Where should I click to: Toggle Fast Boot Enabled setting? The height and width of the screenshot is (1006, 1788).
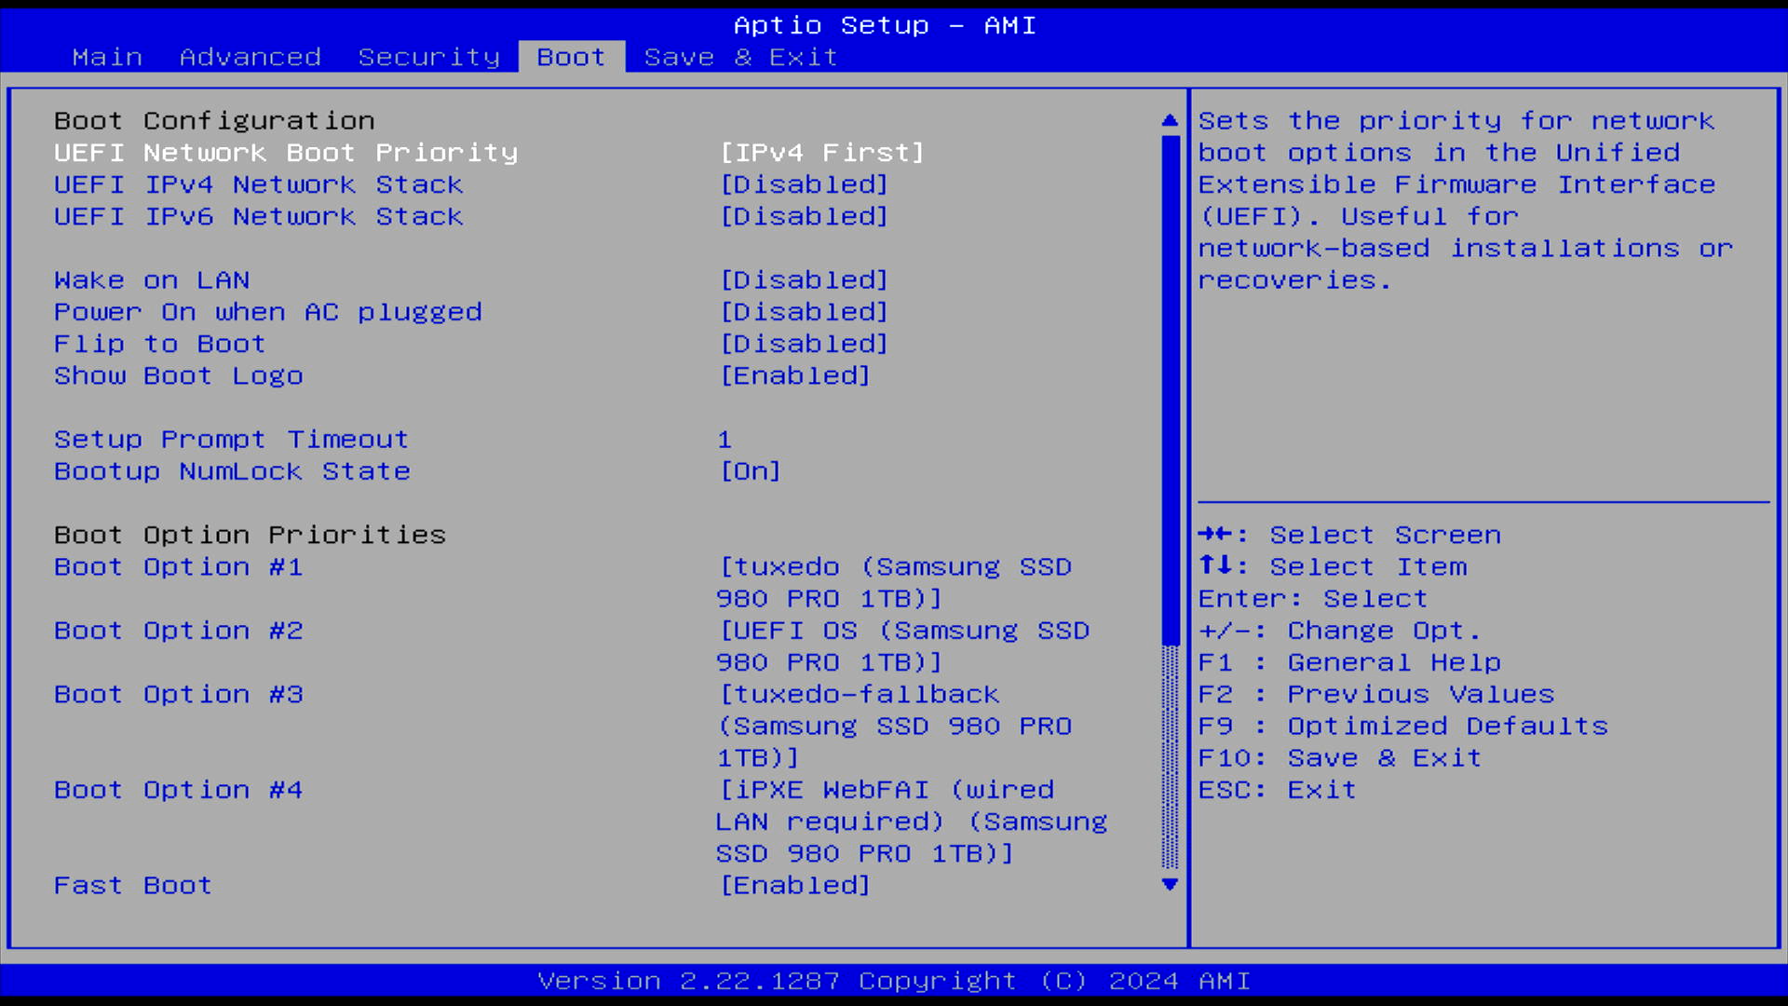(x=794, y=885)
